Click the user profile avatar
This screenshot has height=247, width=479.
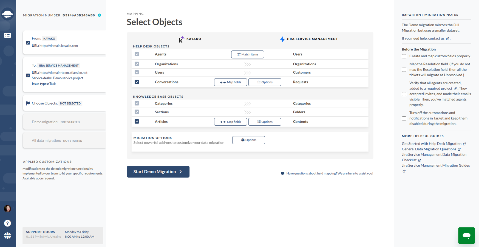point(7,209)
